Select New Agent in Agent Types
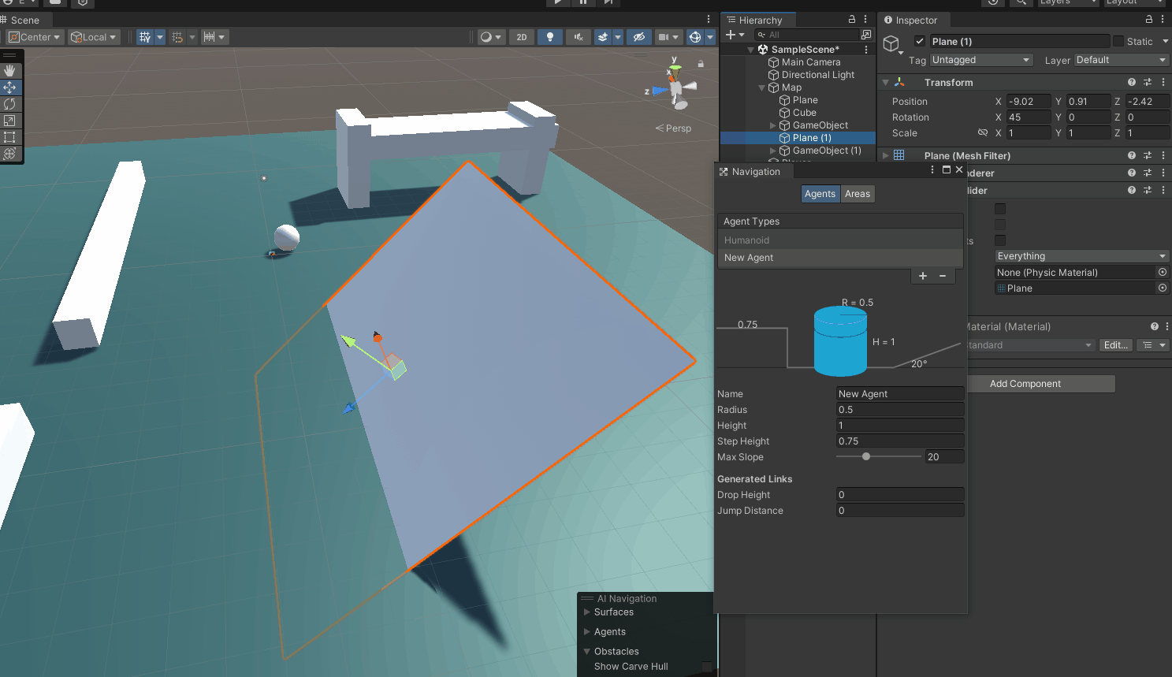Image resolution: width=1172 pixels, height=677 pixels. [840, 258]
